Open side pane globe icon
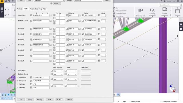The height and width of the screenshot is (103, 183). (181, 24)
